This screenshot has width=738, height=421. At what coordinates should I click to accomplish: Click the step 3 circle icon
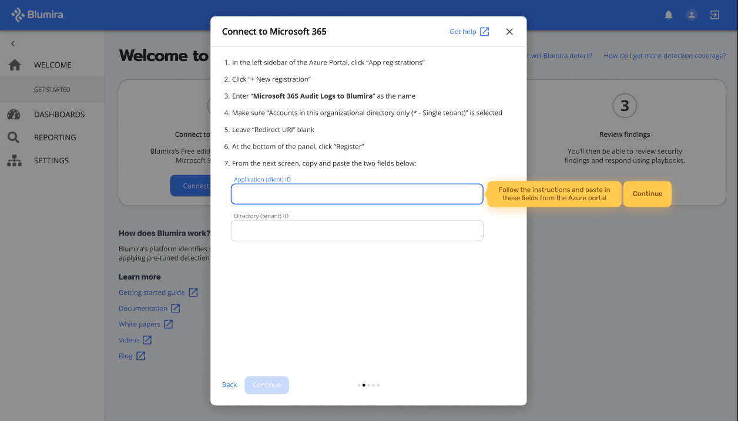point(625,106)
